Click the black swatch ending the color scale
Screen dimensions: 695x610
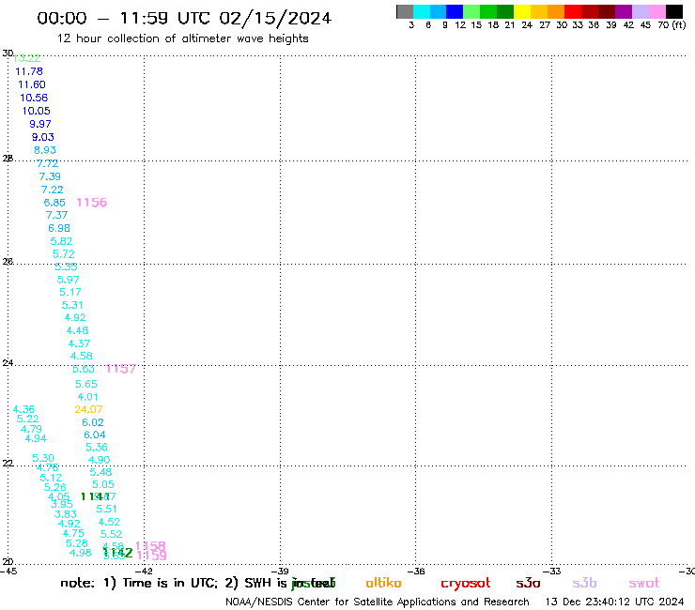673,11
